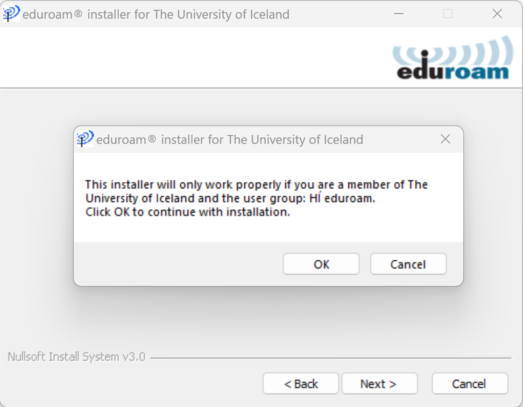
Task: Click the dialog title bar text
Action: coord(229,140)
